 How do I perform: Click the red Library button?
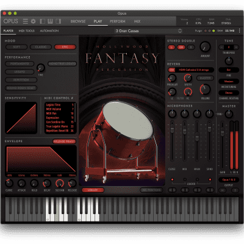93,190
